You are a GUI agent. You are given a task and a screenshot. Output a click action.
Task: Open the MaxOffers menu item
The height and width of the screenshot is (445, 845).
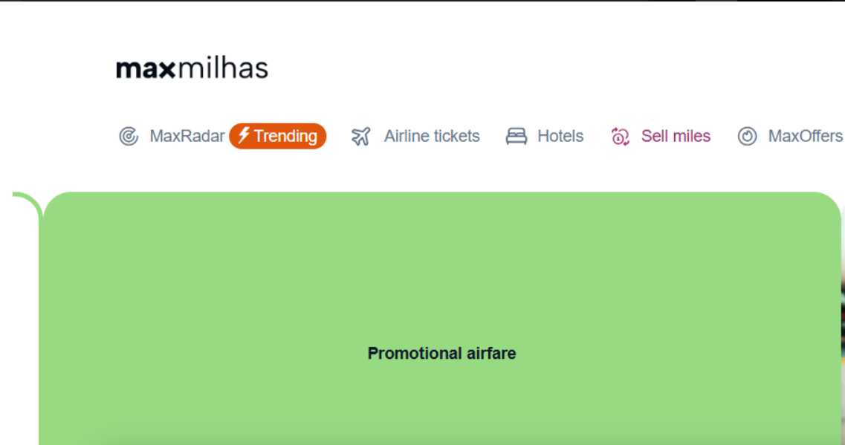tap(805, 136)
